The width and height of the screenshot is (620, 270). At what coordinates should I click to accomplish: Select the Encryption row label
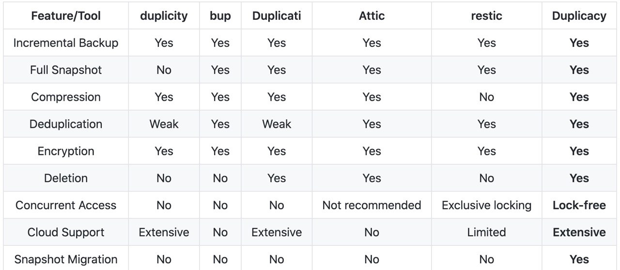[x=65, y=151]
